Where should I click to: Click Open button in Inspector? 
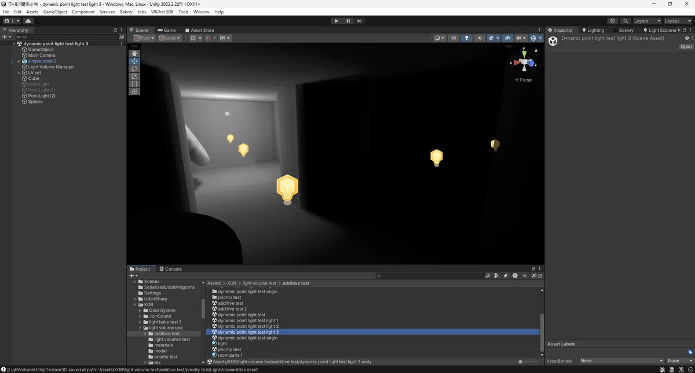686,47
